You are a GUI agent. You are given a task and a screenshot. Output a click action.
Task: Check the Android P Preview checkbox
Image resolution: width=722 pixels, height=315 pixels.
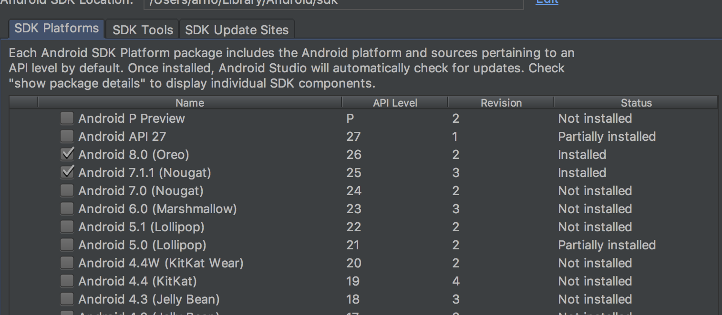coord(67,118)
